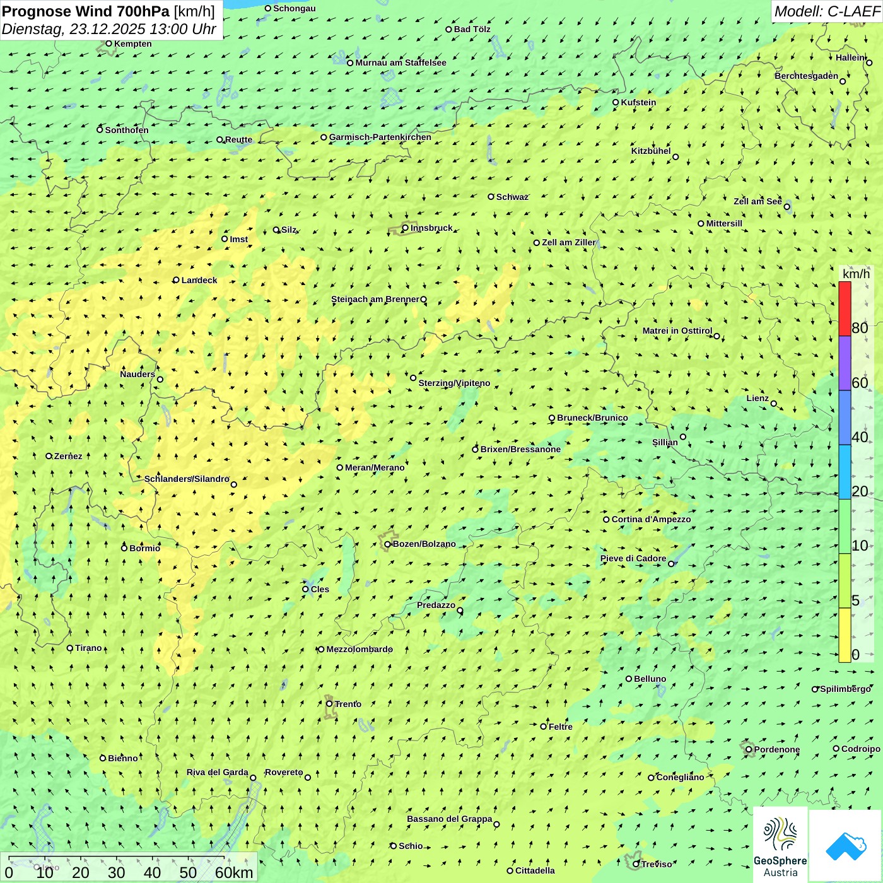Click the Bad Tölz label

(x=472, y=29)
